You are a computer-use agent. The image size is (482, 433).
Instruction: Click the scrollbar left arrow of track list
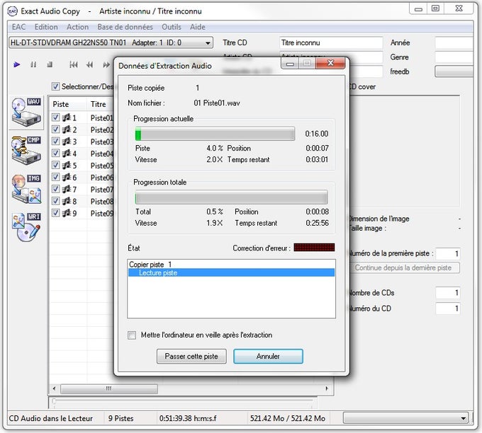point(54,388)
